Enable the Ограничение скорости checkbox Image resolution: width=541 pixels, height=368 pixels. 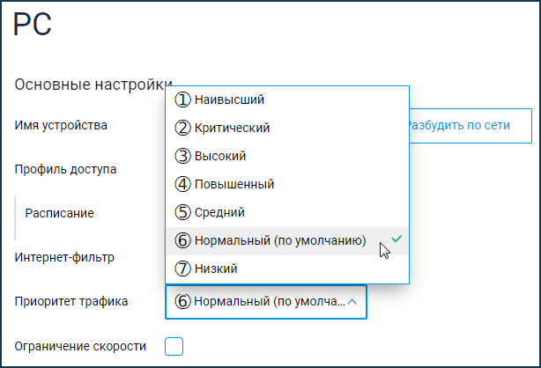click(174, 346)
